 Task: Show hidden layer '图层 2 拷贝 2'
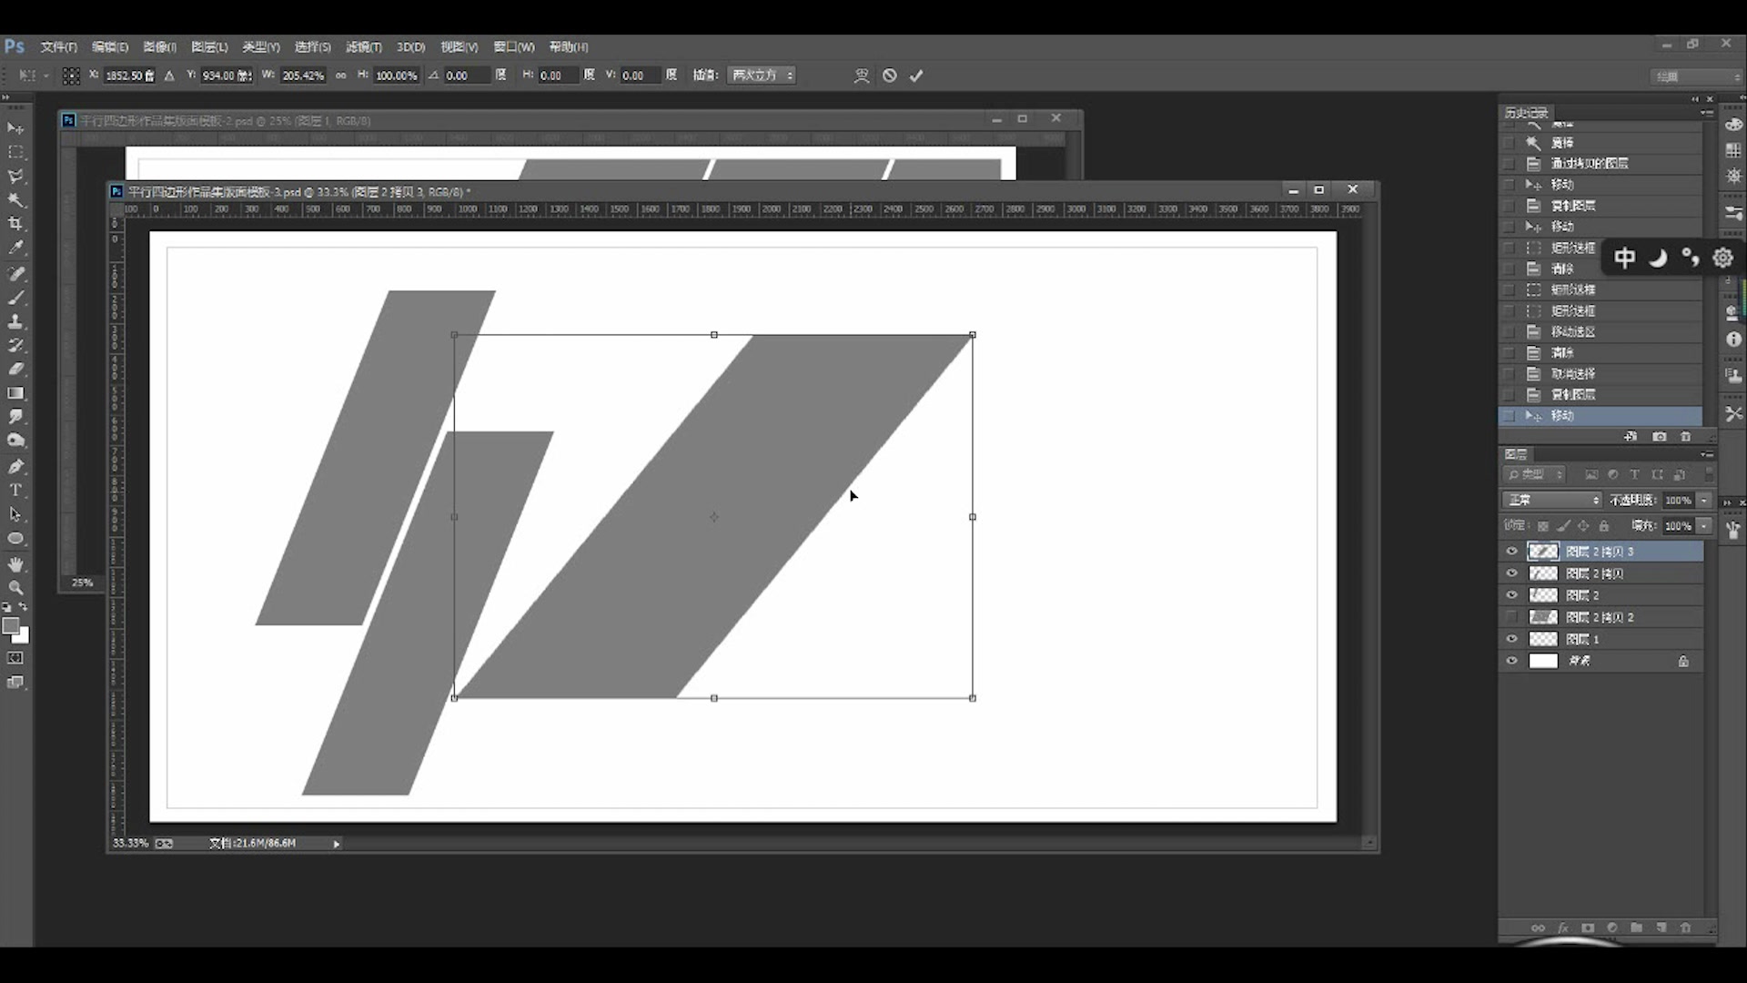pos(1512,617)
